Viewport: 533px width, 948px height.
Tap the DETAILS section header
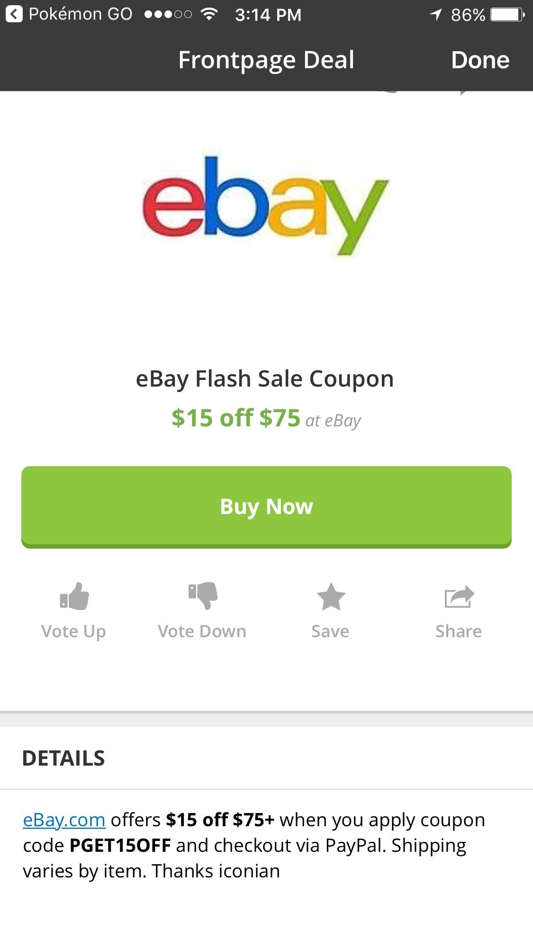[x=63, y=758]
